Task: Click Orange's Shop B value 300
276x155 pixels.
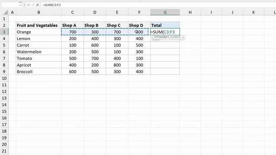Action: [x=95, y=32]
